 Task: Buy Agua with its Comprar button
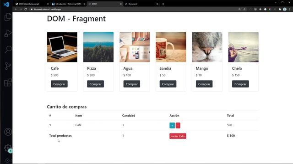131,84
